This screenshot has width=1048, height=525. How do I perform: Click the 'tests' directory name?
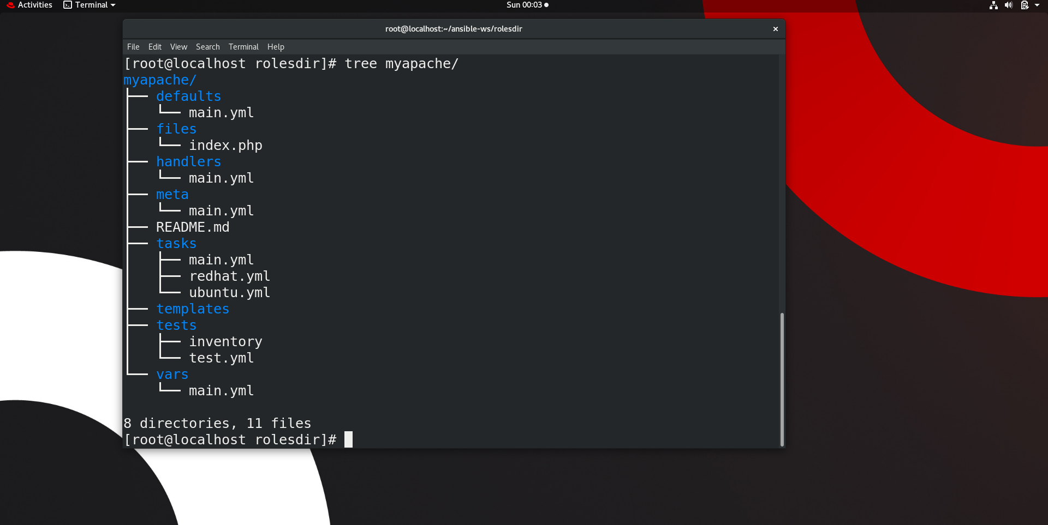coord(176,325)
